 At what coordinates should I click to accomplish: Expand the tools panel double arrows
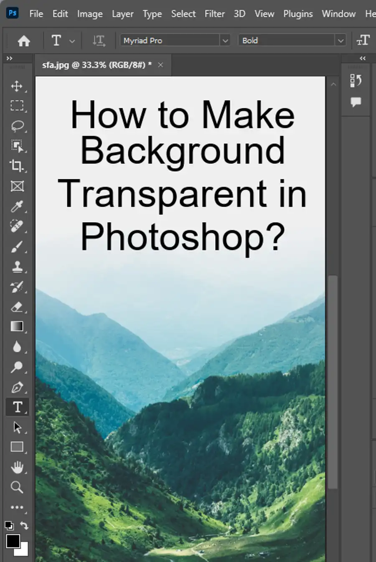coord(10,58)
